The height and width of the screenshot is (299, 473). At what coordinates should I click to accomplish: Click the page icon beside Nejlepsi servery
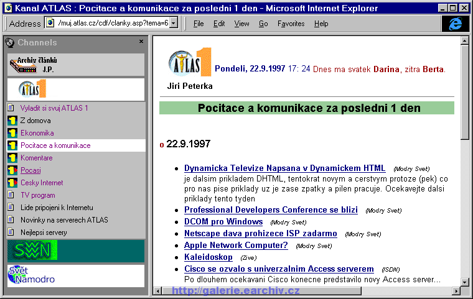[x=11, y=232]
